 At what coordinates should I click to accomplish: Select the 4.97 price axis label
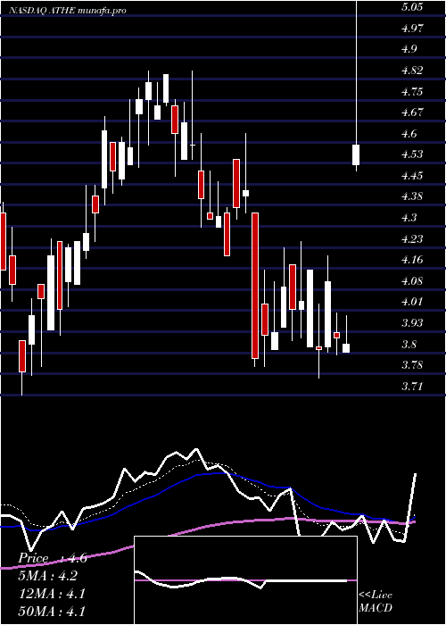[x=412, y=29]
